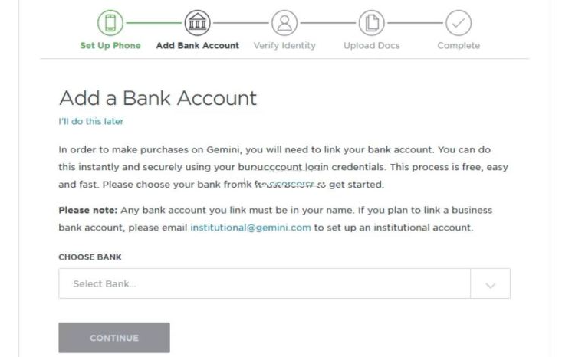Select the Add Bank Account step label
Viewport: 572px width, 357px height.
click(198, 45)
